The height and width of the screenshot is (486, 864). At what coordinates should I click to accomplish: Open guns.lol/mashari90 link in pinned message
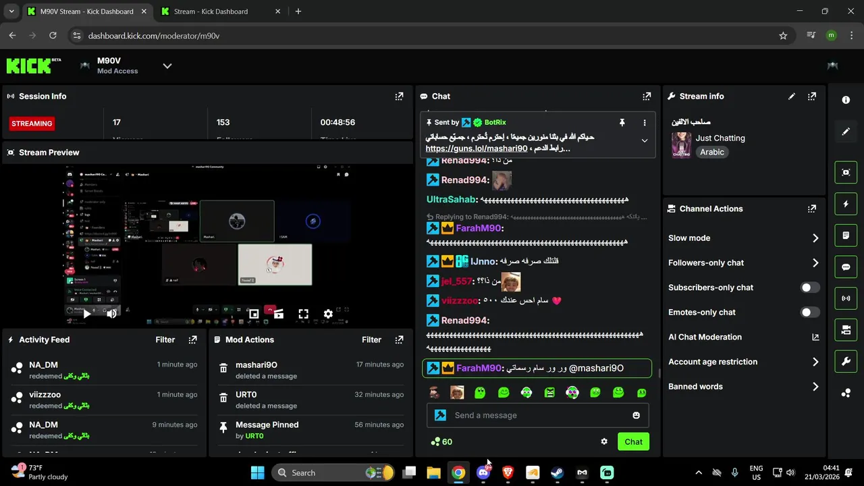(x=477, y=148)
